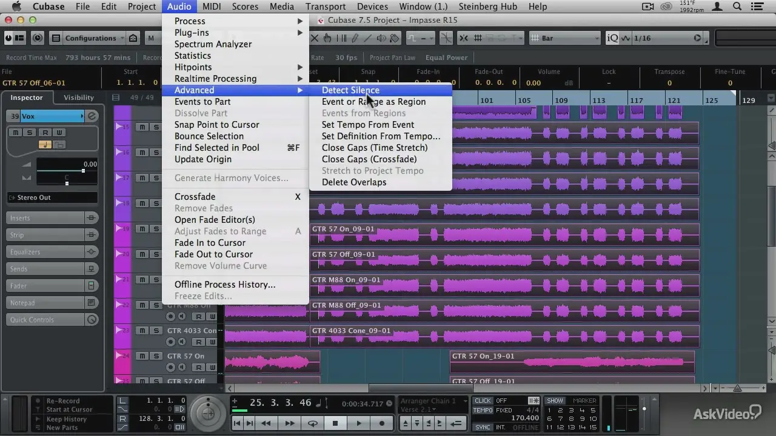Switch to the Visibility tab
The height and width of the screenshot is (436, 776).
[79, 97]
